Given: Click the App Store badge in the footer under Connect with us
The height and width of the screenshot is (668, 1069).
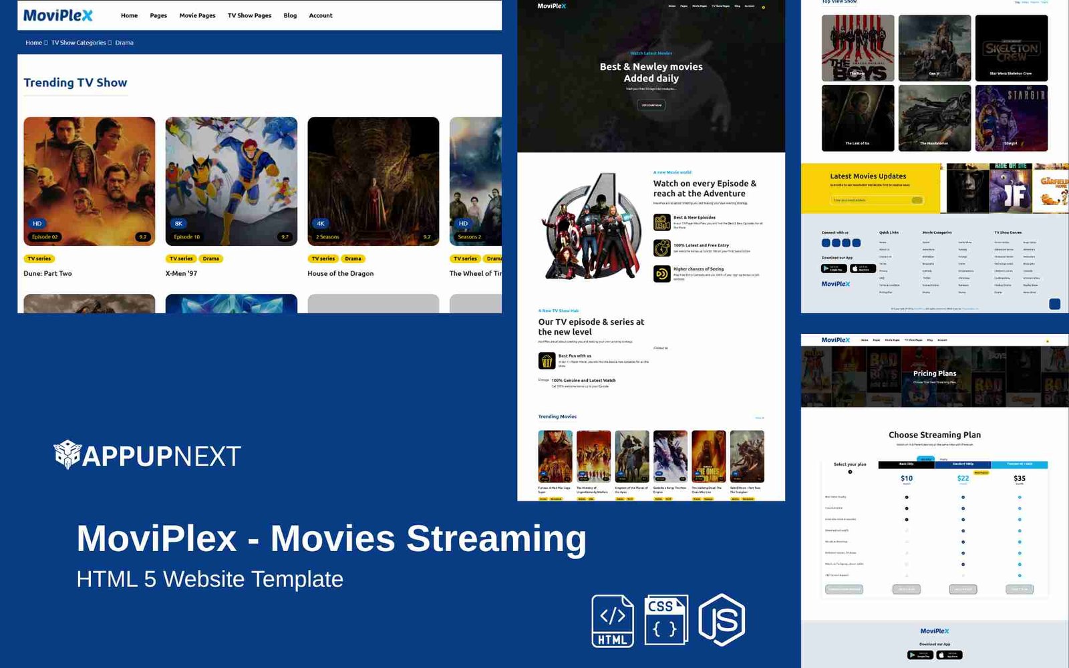Looking at the screenshot, I should tap(863, 269).
